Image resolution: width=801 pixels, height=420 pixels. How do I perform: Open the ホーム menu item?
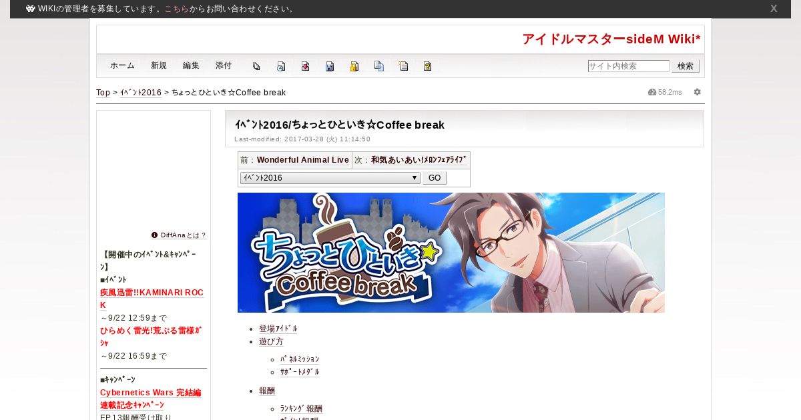122,66
